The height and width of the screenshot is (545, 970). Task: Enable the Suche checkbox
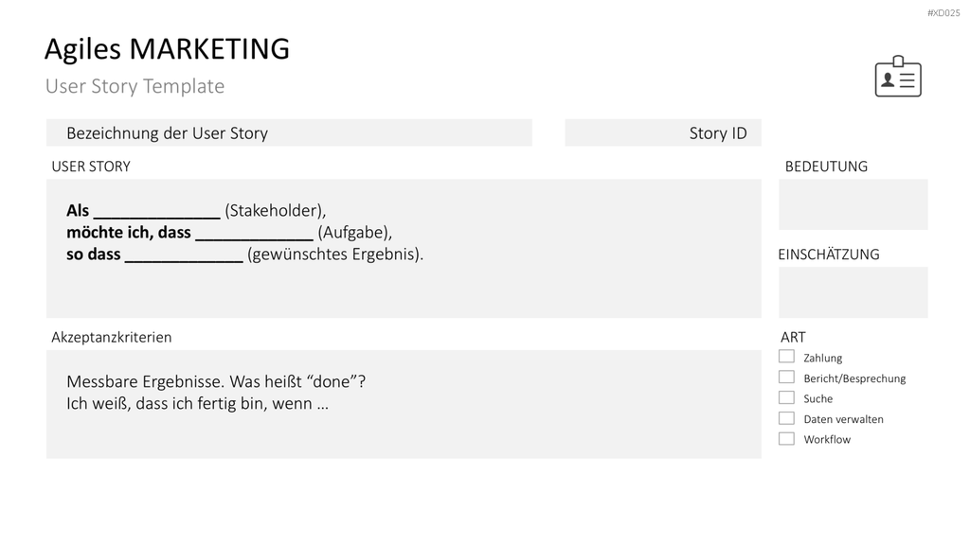[x=786, y=397]
